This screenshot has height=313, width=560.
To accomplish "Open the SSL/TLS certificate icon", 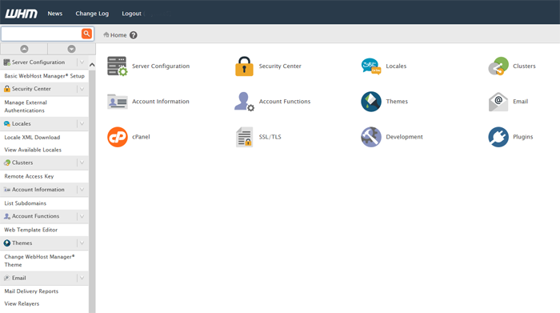I will pos(244,137).
